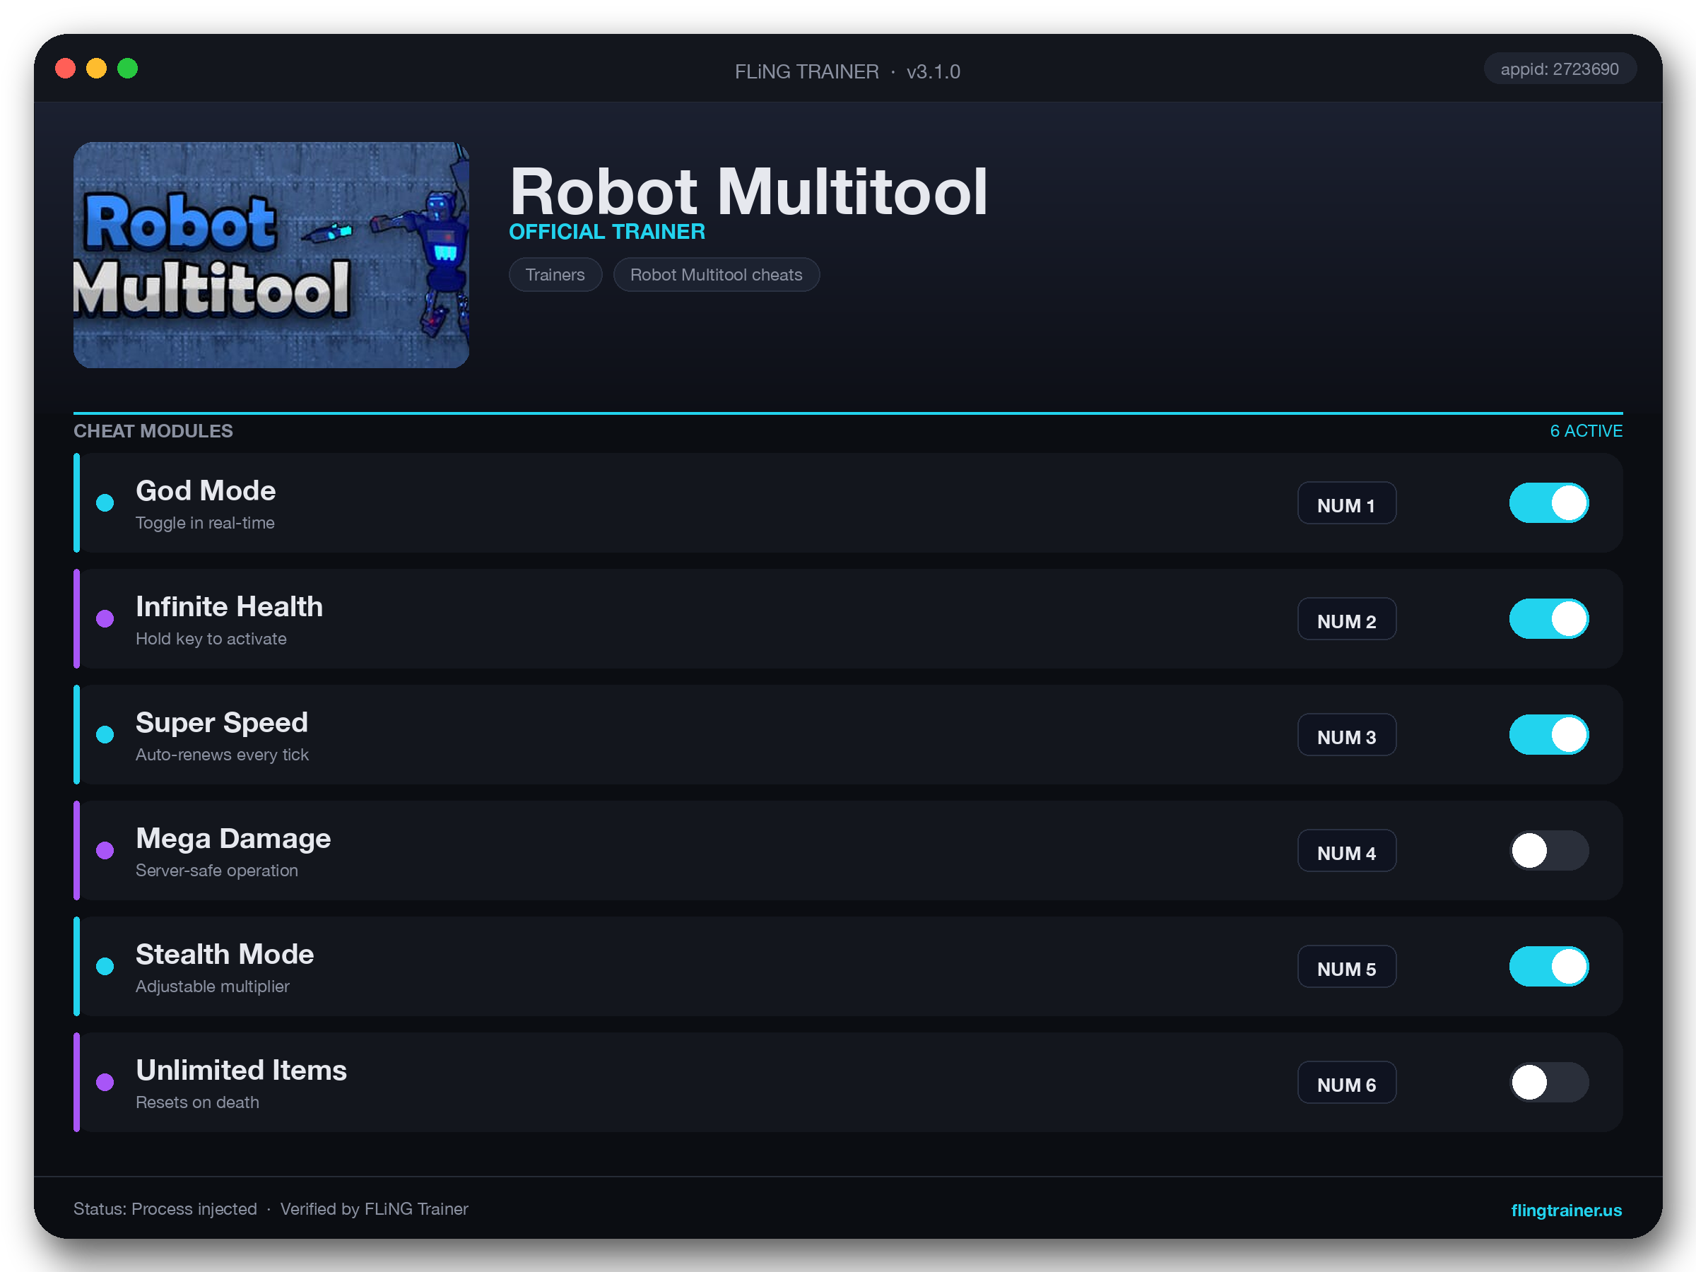Click the Mega Damage status dot
Image resolution: width=1696 pixels, height=1272 pixels.
point(105,850)
